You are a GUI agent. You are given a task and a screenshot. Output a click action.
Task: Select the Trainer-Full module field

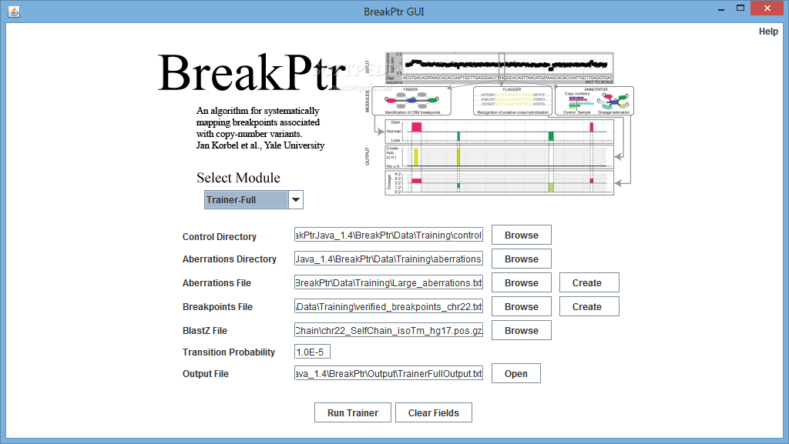(x=247, y=199)
